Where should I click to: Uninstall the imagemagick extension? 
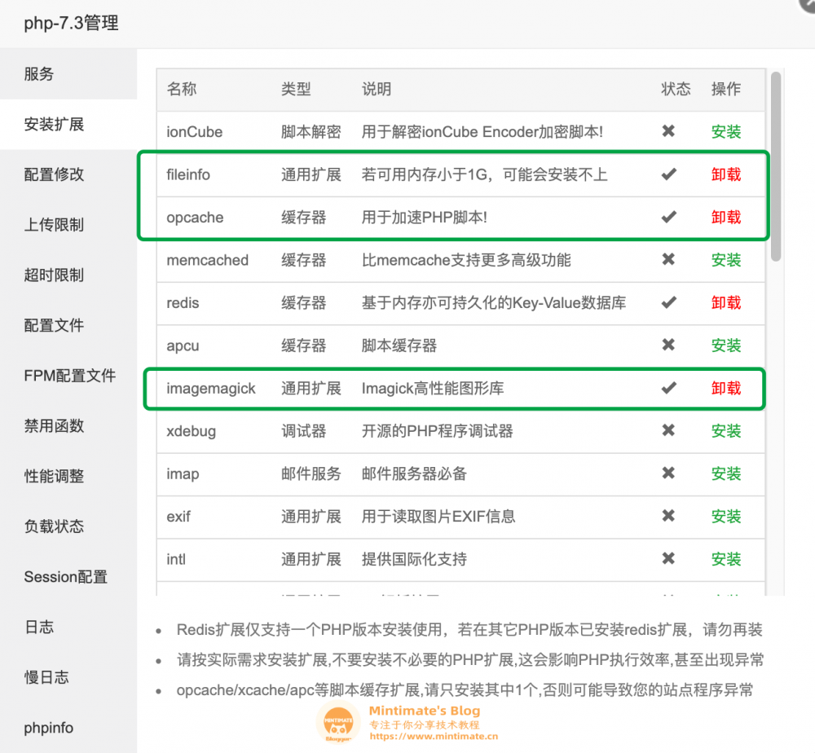tap(726, 388)
